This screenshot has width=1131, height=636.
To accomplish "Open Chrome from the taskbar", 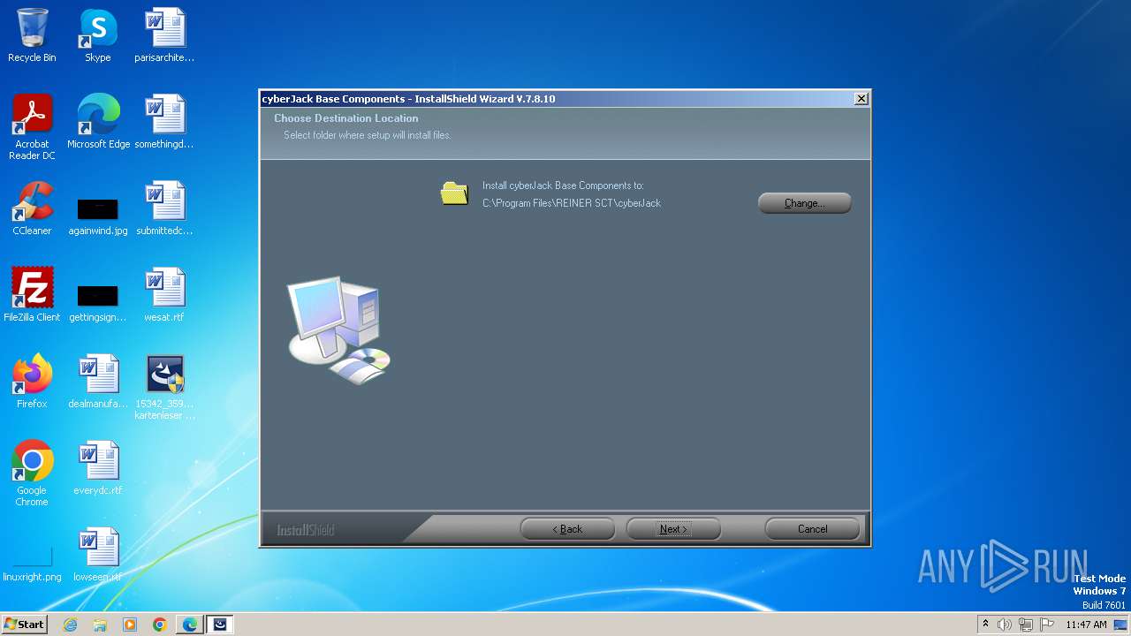I will (x=160, y=625).
